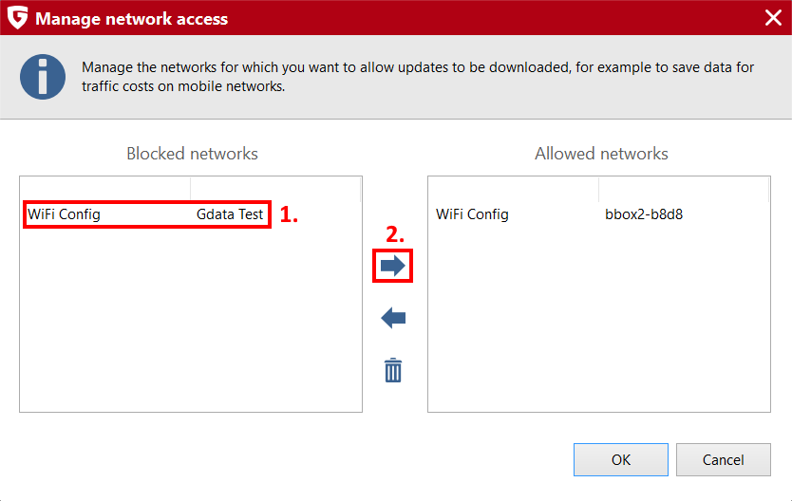Click first column header of Allowed networks
792x501 pixels.
coord(513,189)
